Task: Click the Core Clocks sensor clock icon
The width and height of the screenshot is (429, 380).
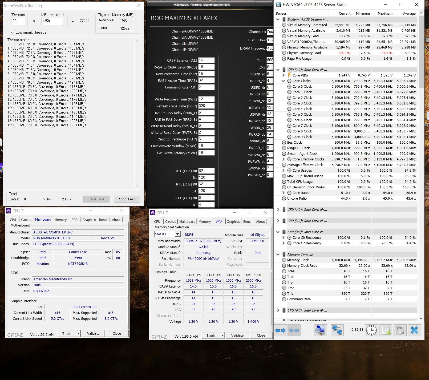Action: (x=289, y=81)
